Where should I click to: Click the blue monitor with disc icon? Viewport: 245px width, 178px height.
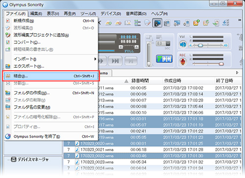tap(177, 23)
